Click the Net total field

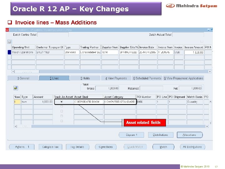pos(190,88)
